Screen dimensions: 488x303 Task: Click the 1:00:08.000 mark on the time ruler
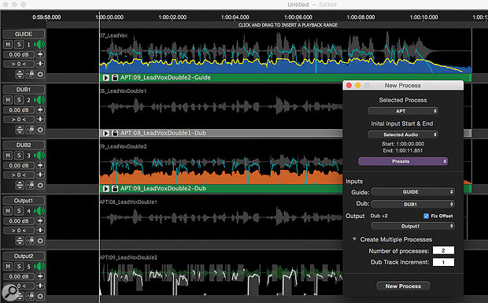point(360,17)
